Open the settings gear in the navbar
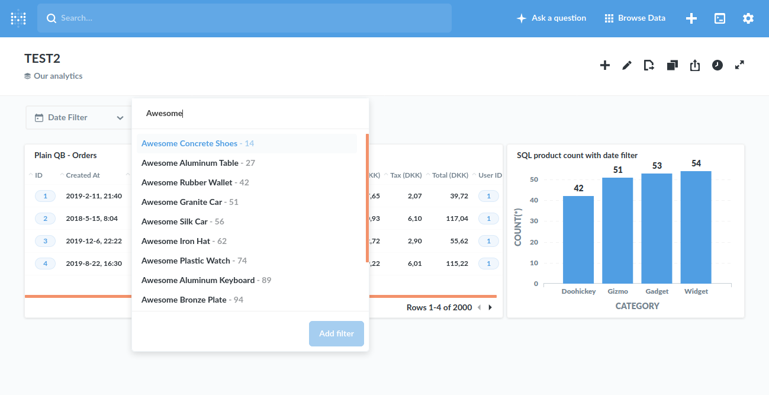This screenshot has height=395, width=769. pyautogui.click(x=748, y=18)
